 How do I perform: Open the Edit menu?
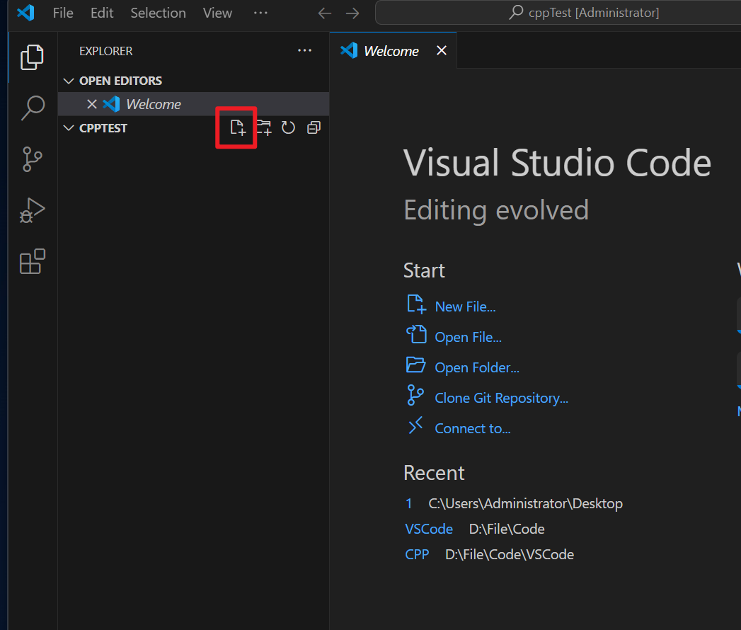click(102, 13)
